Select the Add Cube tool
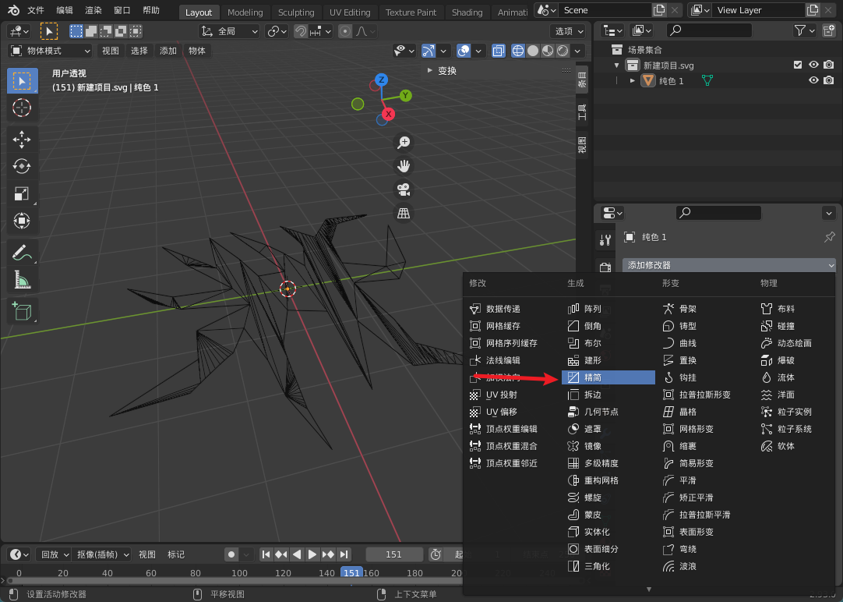 click(22, 311)
